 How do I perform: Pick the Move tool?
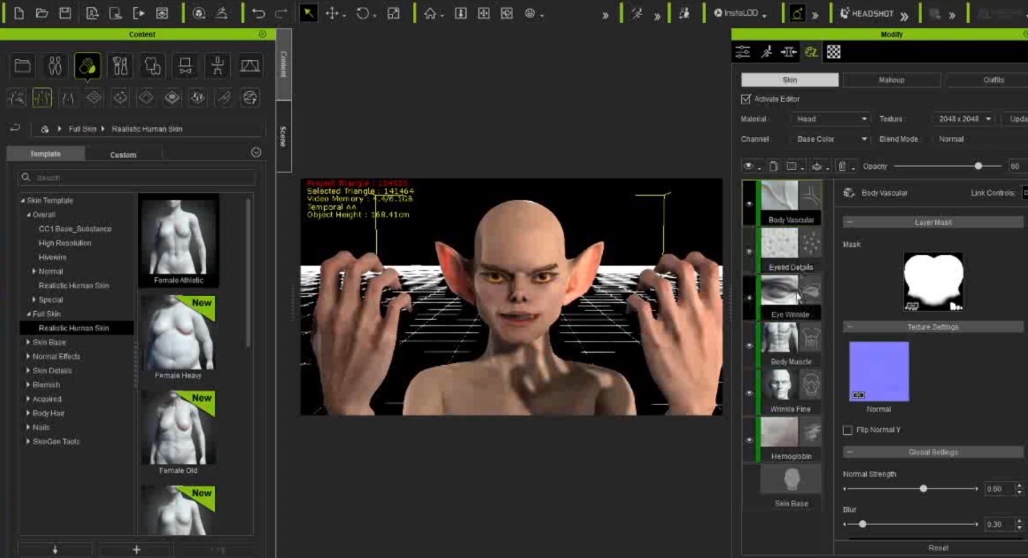[x=333, y=13]
